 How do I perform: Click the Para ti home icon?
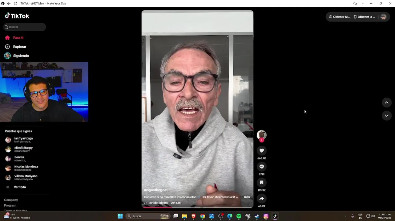(7, 38)
